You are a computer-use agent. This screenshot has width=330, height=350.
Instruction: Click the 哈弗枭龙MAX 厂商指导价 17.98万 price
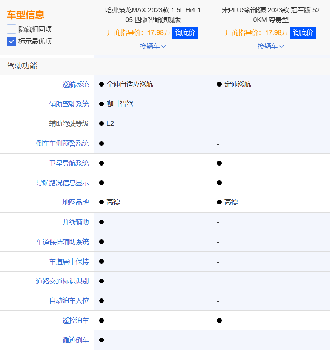(138, 33)
